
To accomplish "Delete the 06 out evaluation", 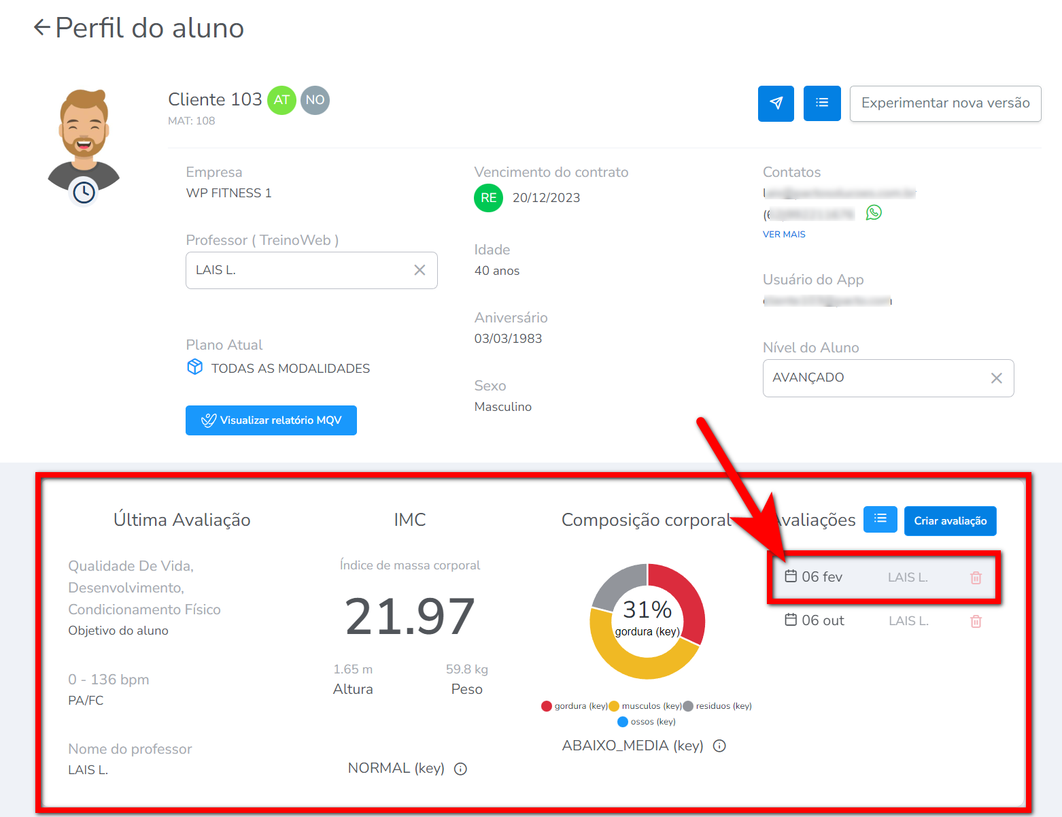I will [976, 621].
